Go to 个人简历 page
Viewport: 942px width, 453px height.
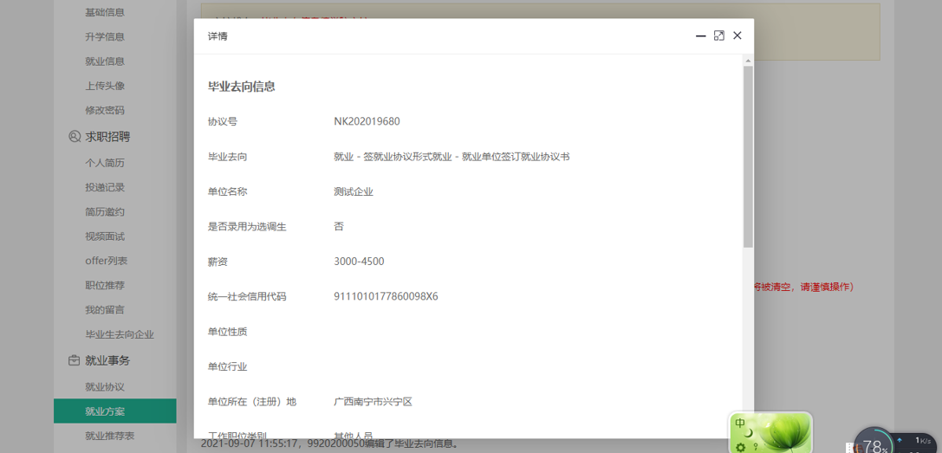pos(105,163)
